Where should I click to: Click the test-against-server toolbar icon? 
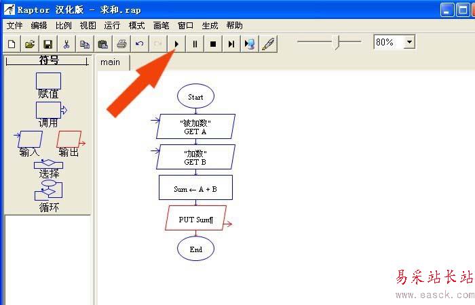(250, 44)
